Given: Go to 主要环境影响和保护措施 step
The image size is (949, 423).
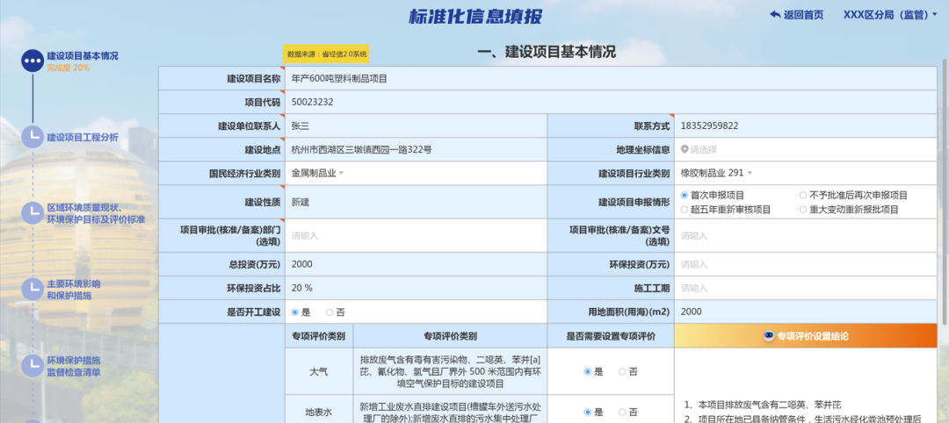Looking at the screenshot, I should 74,290.
